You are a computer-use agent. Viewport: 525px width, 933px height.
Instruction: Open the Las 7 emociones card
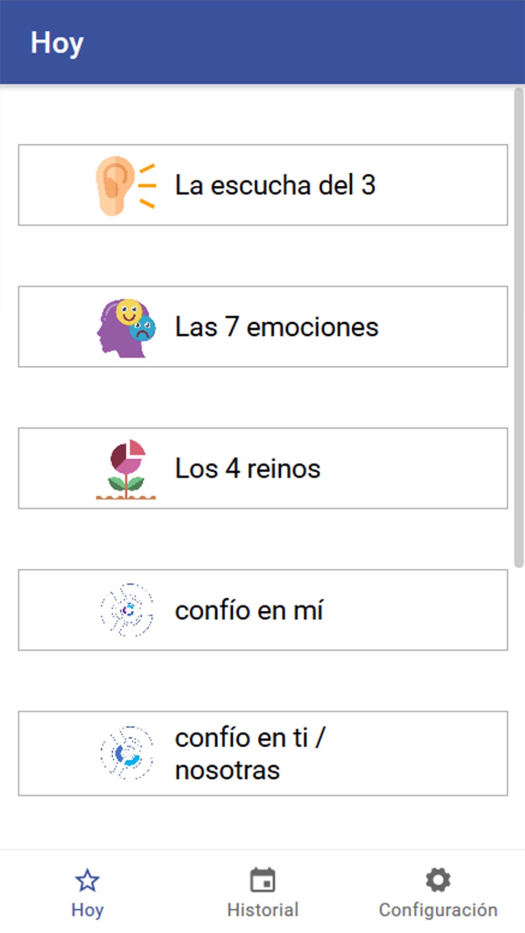(263, 327)
